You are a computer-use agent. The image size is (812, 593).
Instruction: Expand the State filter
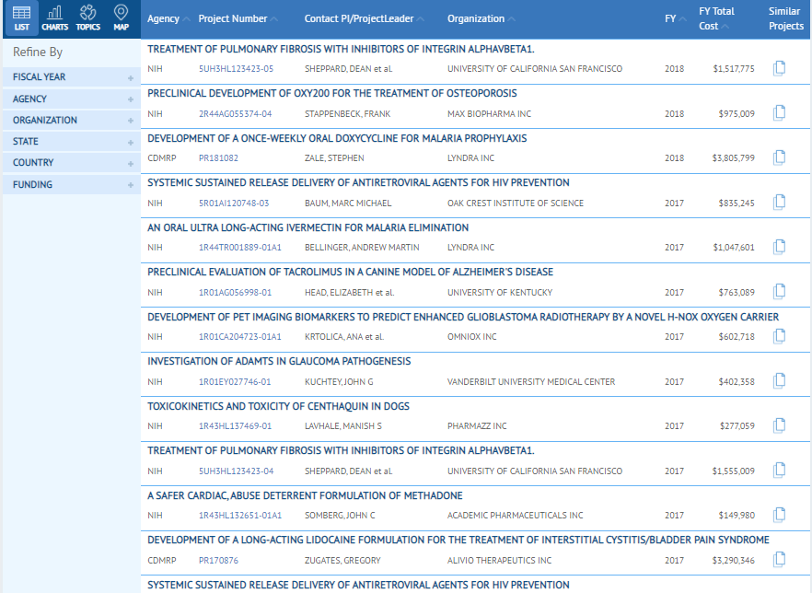click(x=72, y=142)
